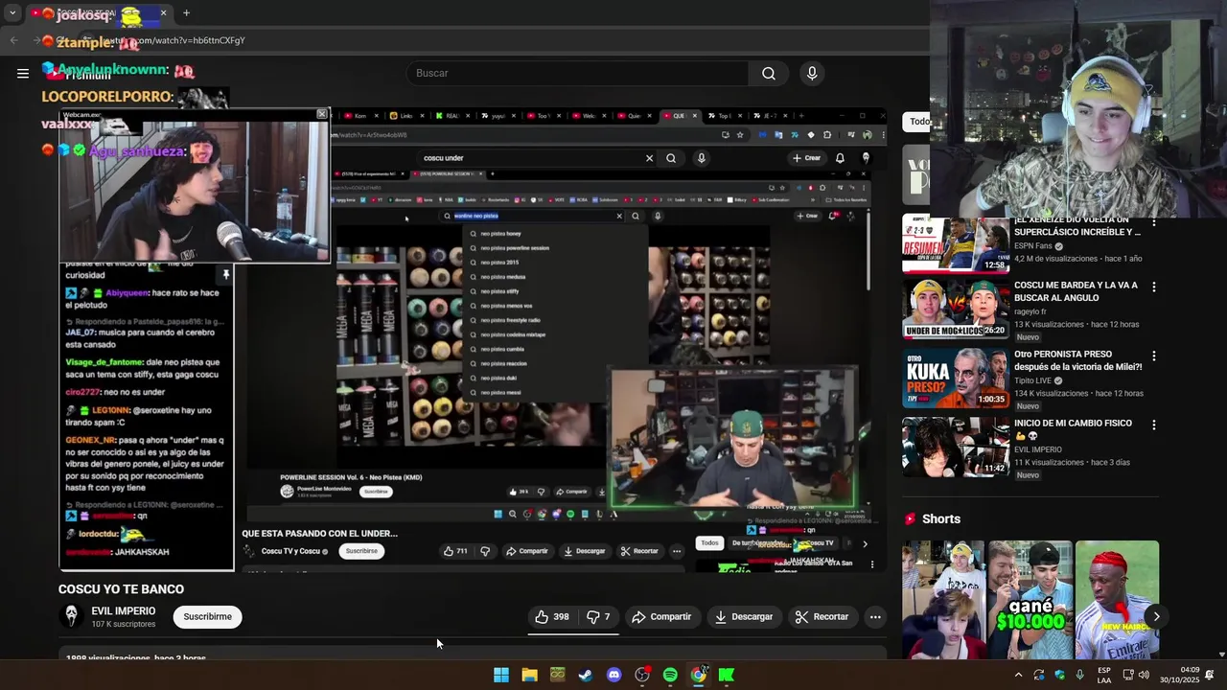The width and height of the screenshot is (1227, 690).
Task: Open OBS Studio from the taskbar
Action: (642, 675)
